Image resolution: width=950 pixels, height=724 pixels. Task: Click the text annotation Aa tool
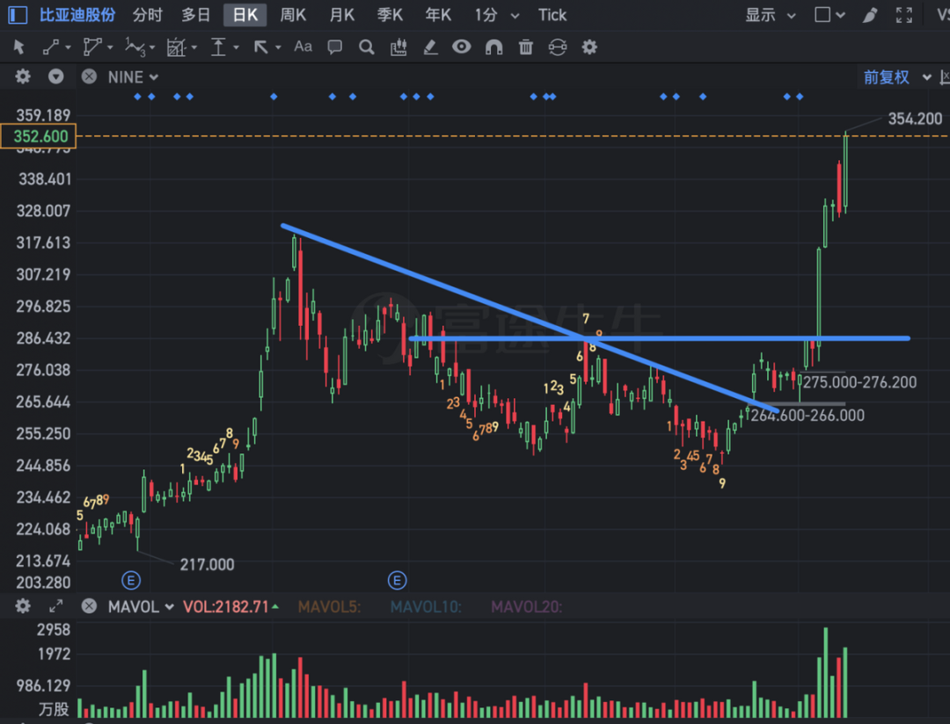coord(303,47)
